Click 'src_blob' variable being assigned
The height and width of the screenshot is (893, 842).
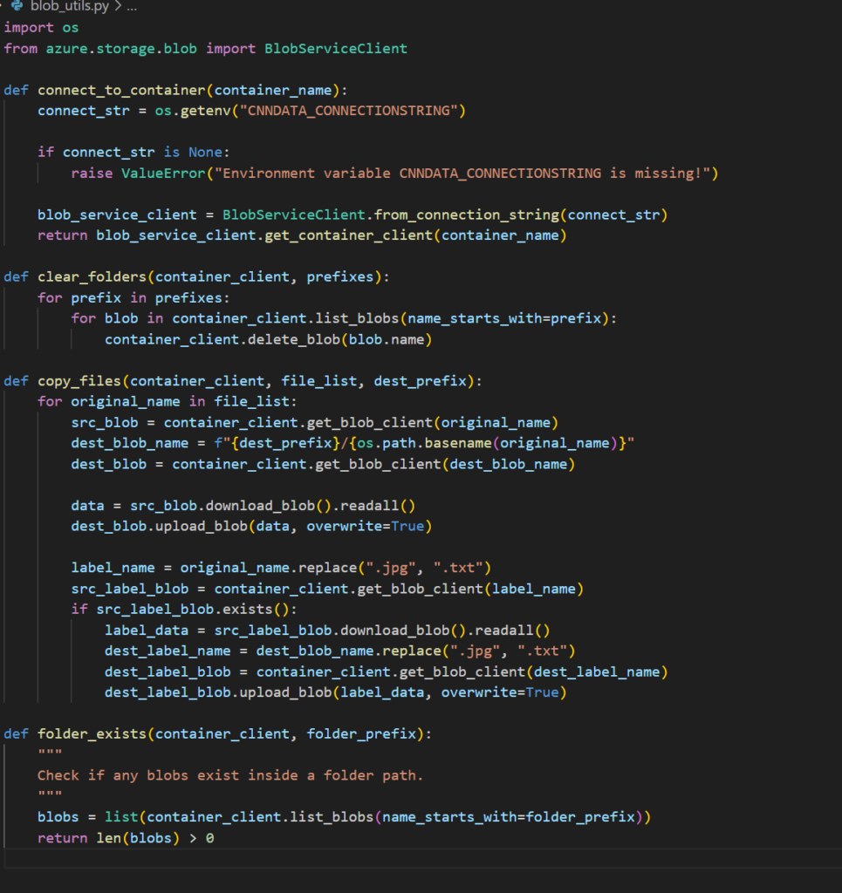pos(105,423)
